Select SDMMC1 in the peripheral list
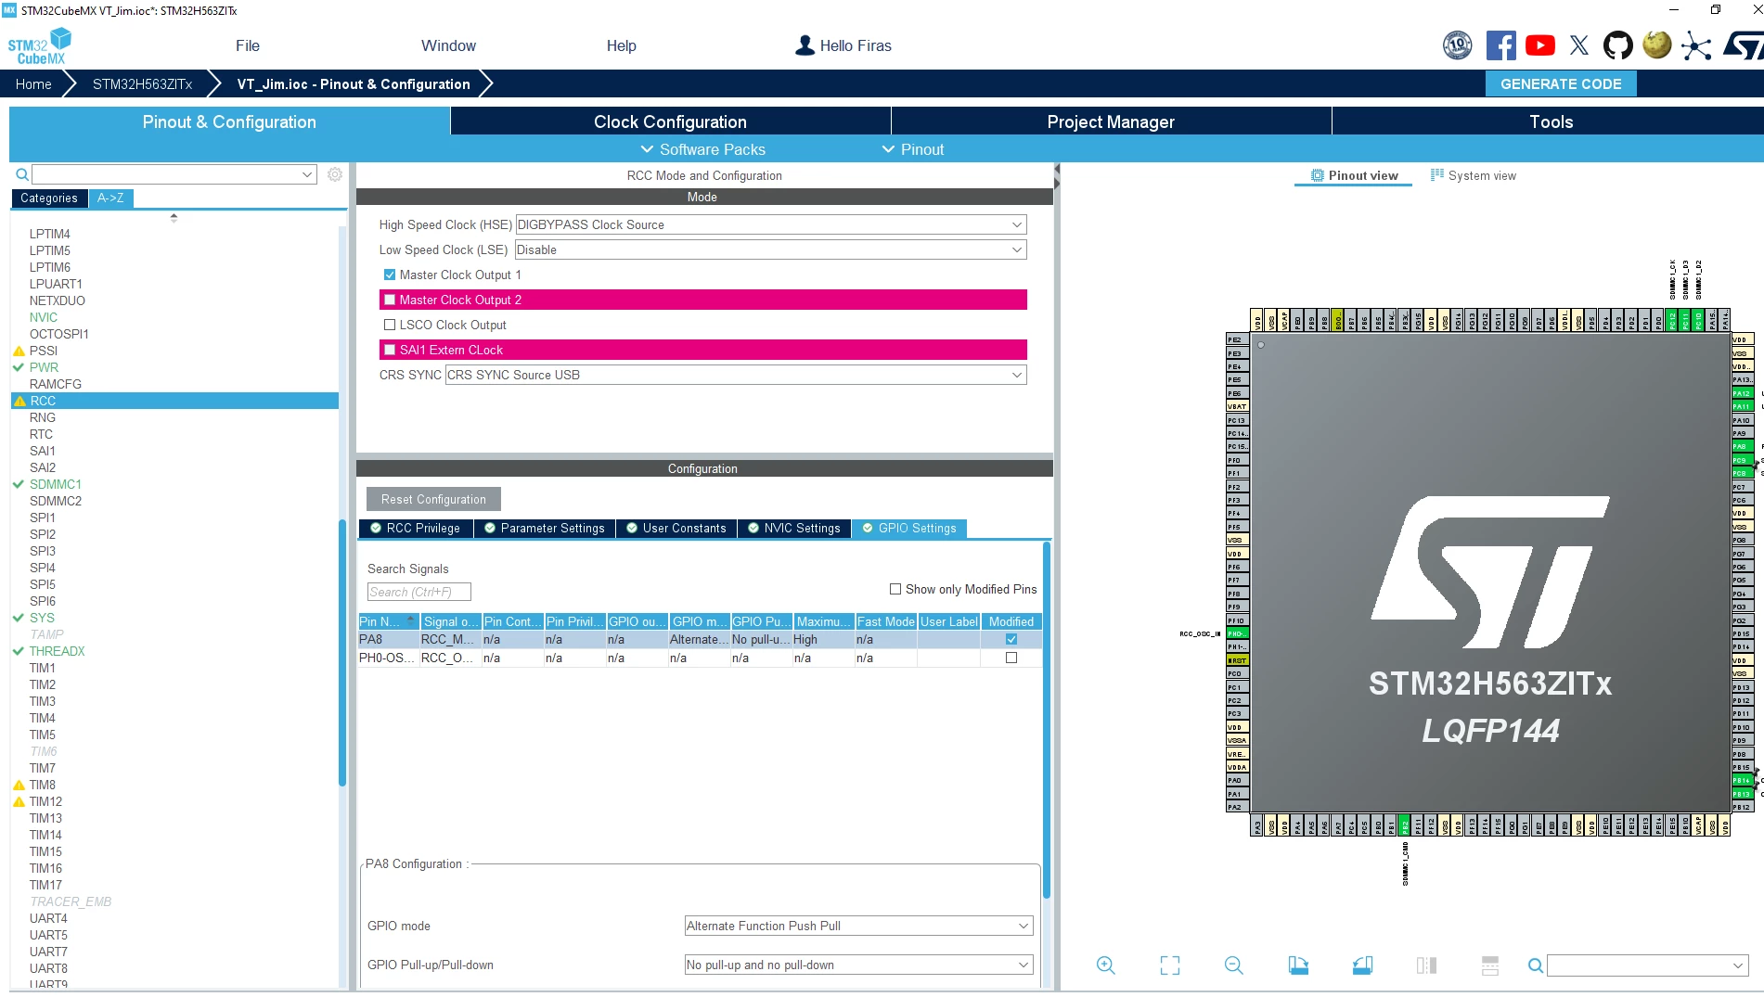 pos(55,484)
